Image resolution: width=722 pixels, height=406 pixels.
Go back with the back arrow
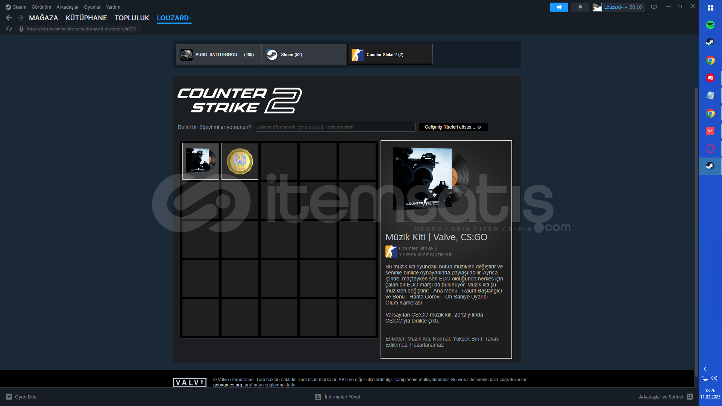9,18
